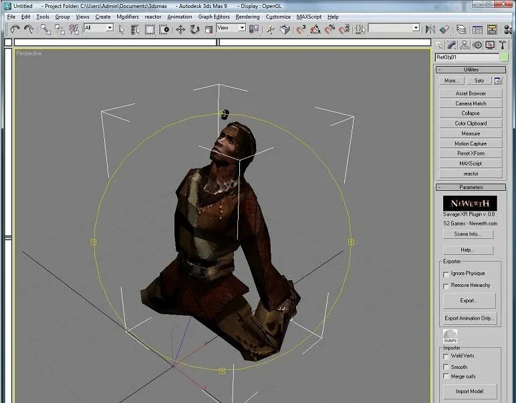
Task: Click the Use Pivot Point Center icon
Action: click(254, 29)
